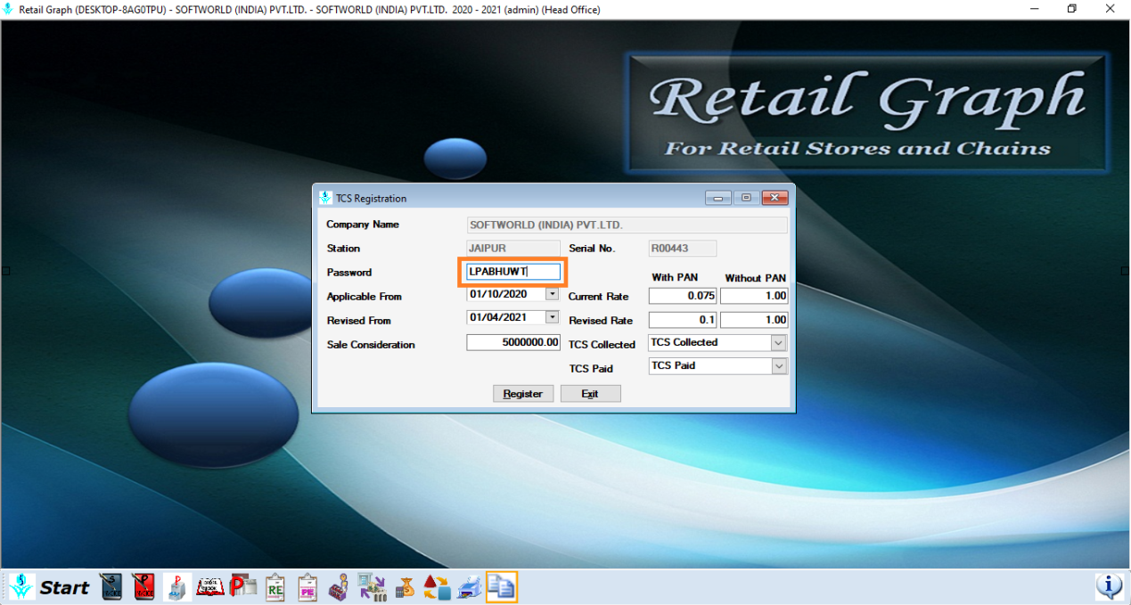The width and height of the screenshot is (1131, 605).
Task: Open the red Purchase Invoice toolbar icon
Action: pyautogui.click(x=143, y=586)
